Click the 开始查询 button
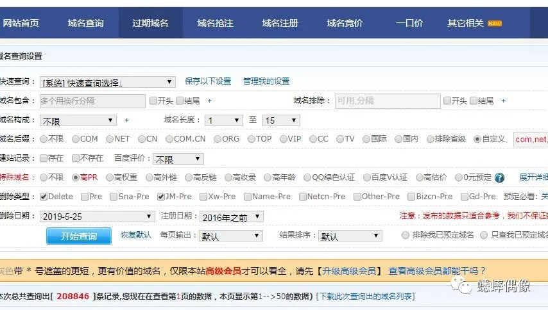548x310 pixels. 79,236
